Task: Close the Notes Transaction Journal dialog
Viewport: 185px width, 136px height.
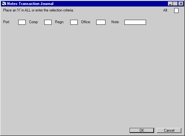Action: pos(181,4)
